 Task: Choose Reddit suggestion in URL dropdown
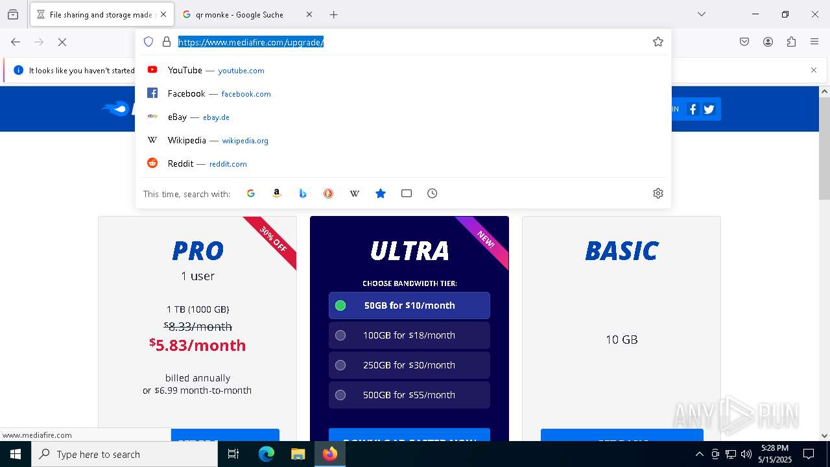tap(403, 163)
